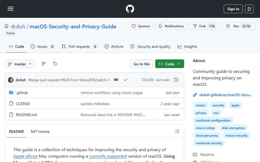Open pull request #533 link
The height and width of the screenshot is (162, 260).
click(65, 80)
